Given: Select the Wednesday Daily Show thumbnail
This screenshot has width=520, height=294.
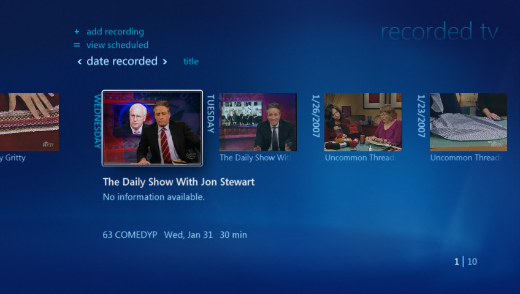Looking at the screenshot, I should (152, 128).
